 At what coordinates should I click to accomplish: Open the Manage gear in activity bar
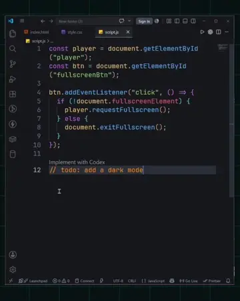(13, 270)
